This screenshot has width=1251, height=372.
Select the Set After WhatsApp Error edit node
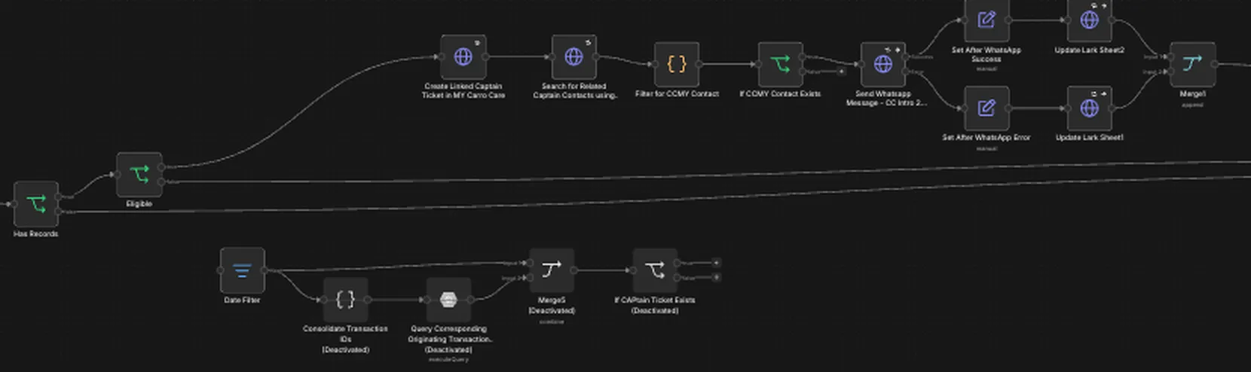[x=986, y=108]
